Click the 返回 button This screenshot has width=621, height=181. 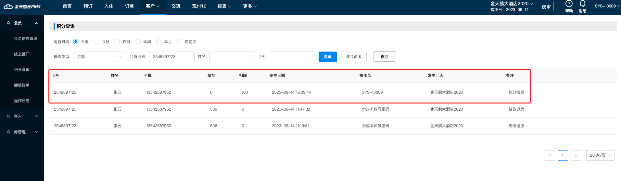(x=385, y=57)
